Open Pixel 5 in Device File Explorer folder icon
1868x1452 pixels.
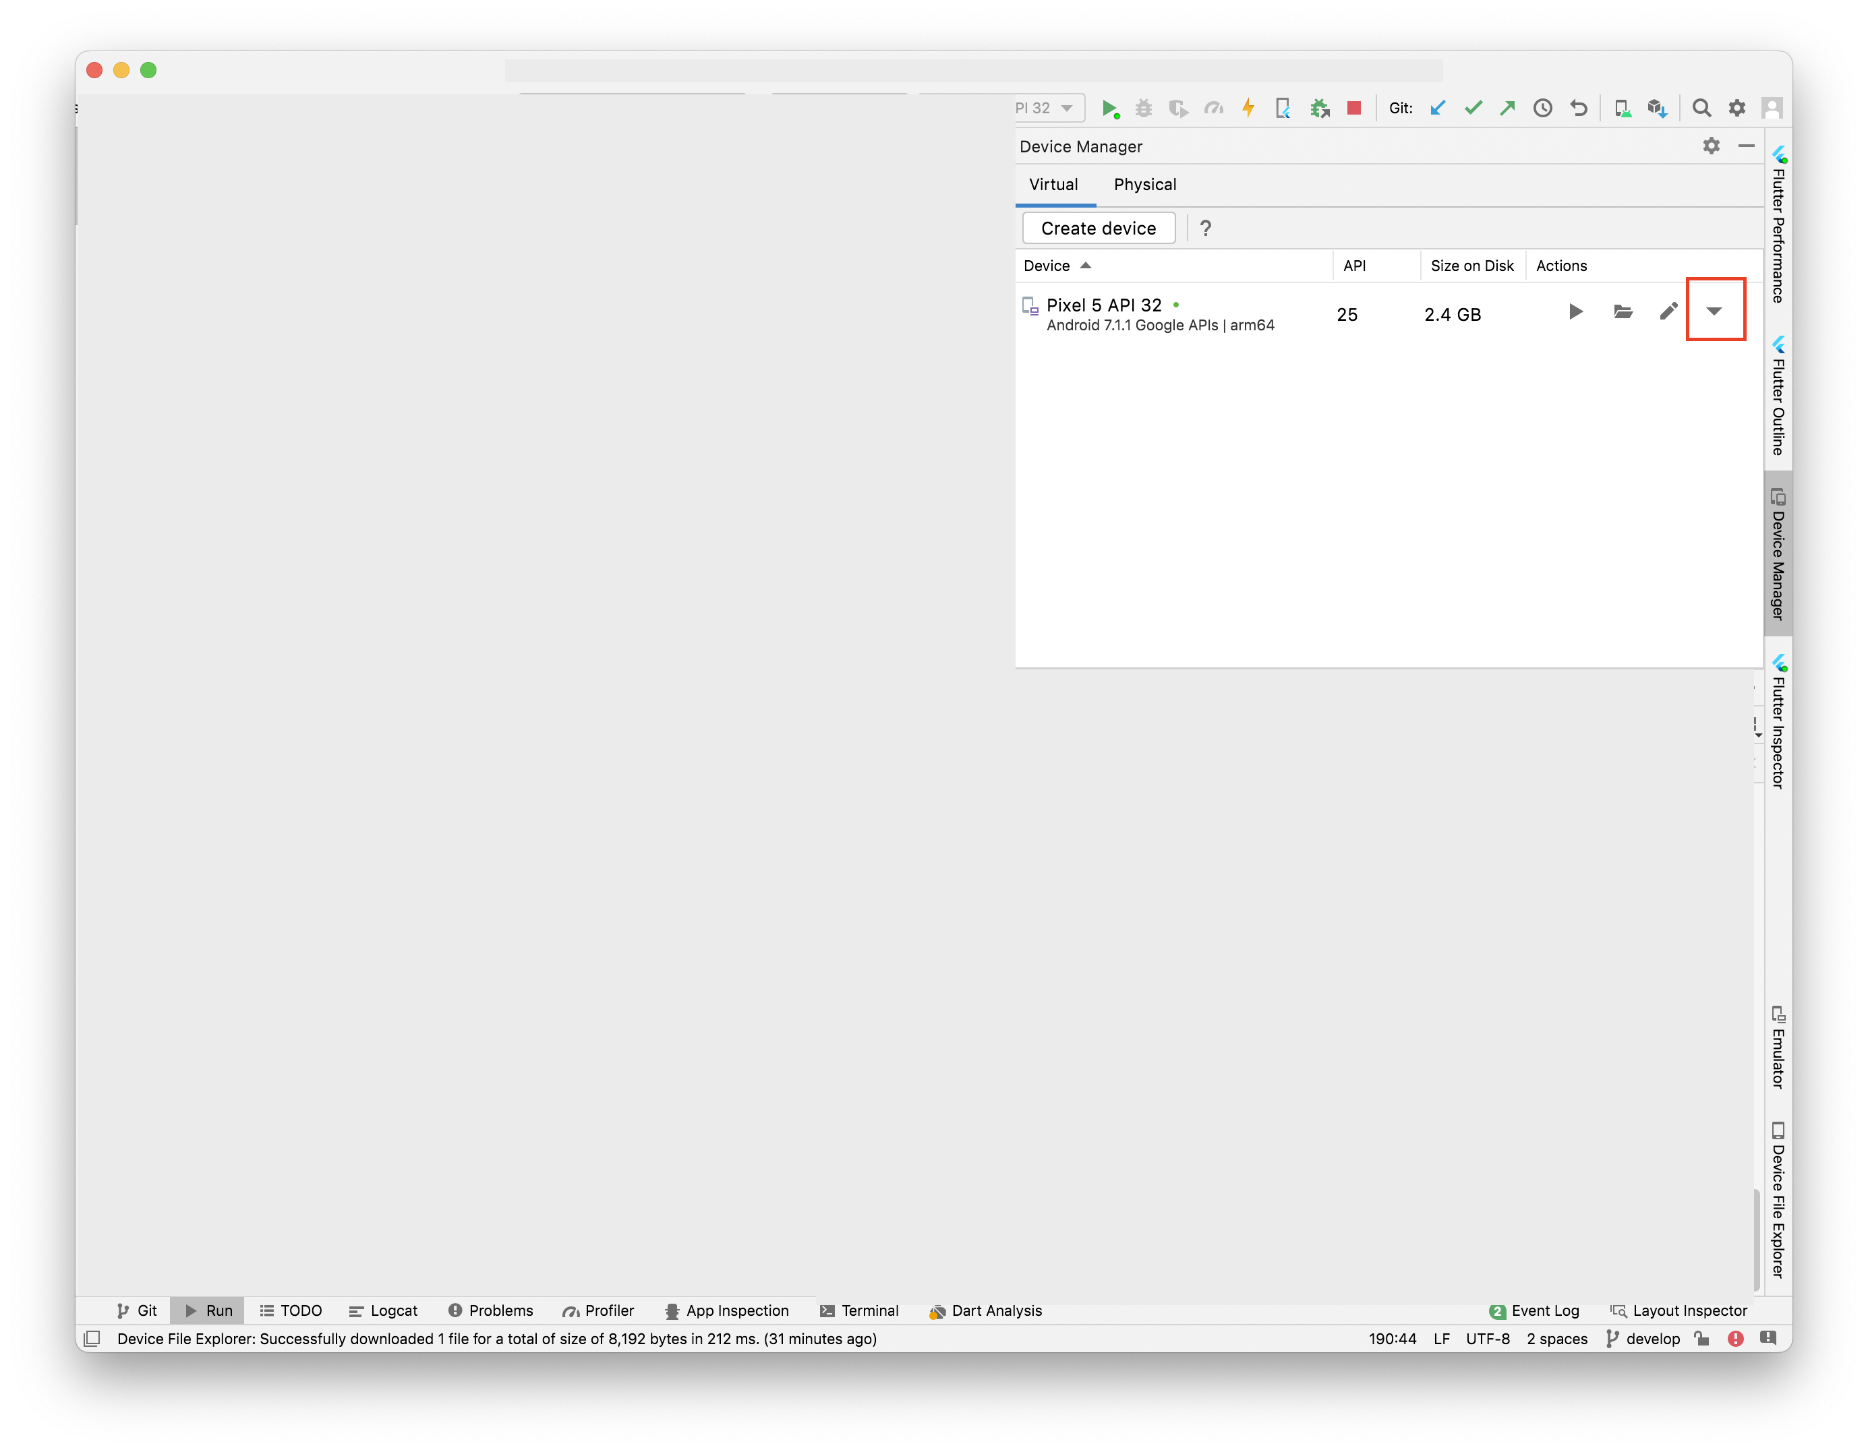1623,312
